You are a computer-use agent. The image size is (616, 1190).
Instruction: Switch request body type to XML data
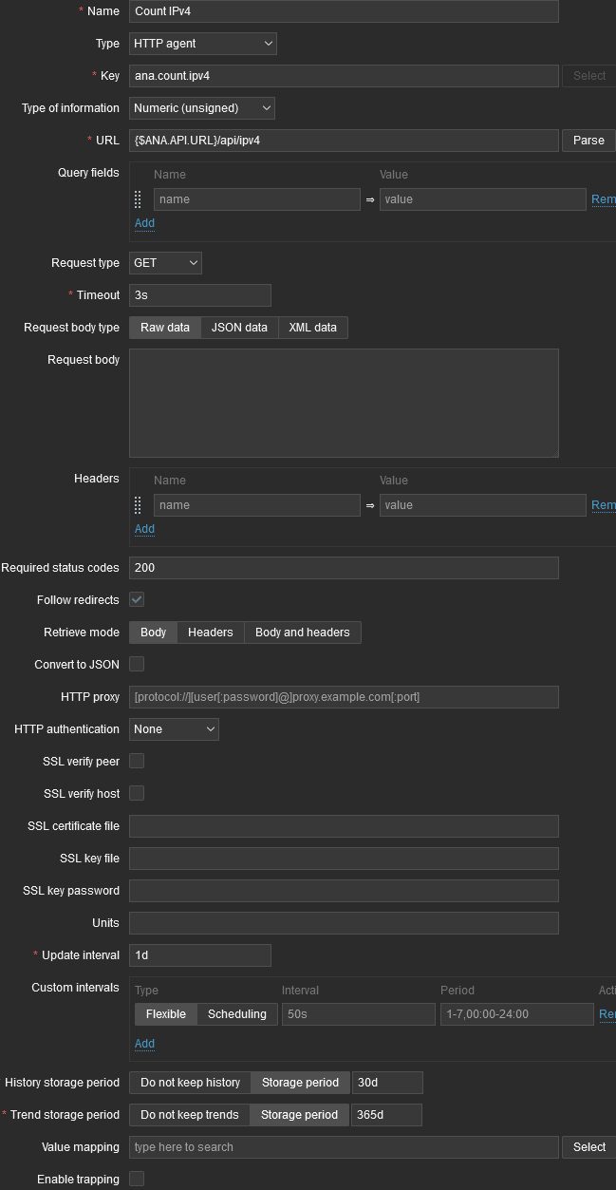coord(312,328)
